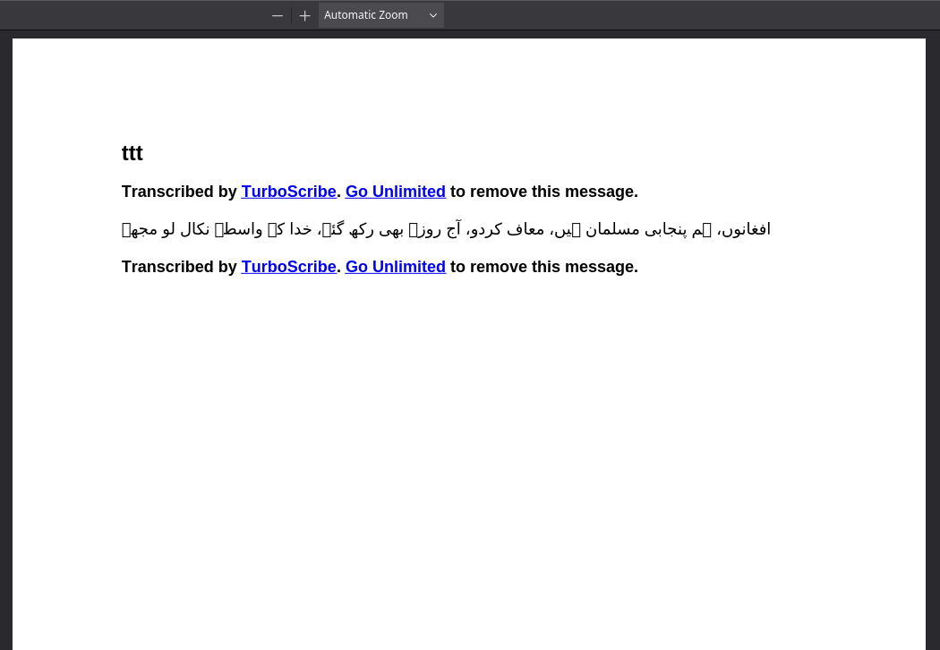Open the Automatic Zoom dropdown

pos(381,15)
